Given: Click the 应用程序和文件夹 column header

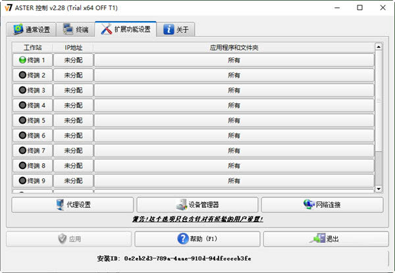Looking at the screenshot, I should pos(234,47).
